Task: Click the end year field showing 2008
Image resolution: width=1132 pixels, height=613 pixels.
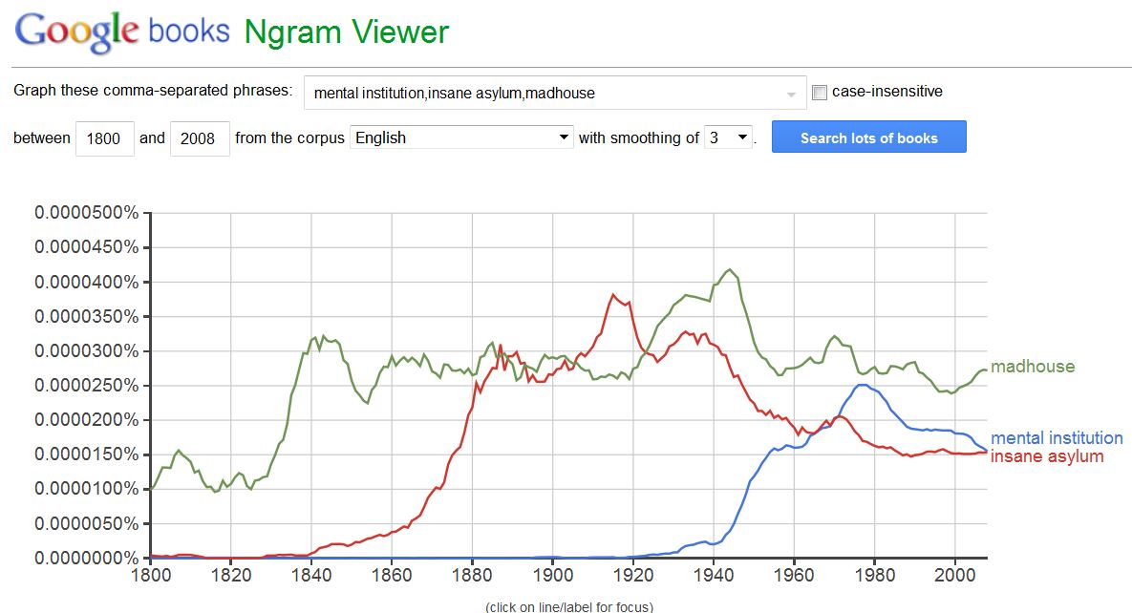Action: [200, 137]
